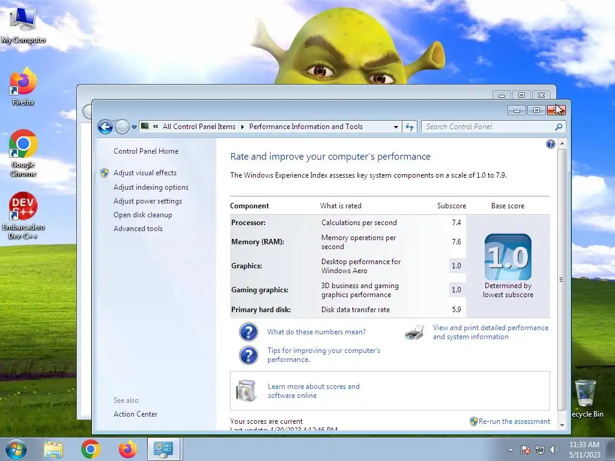Click the printer icon

click(x=414, y=332)
